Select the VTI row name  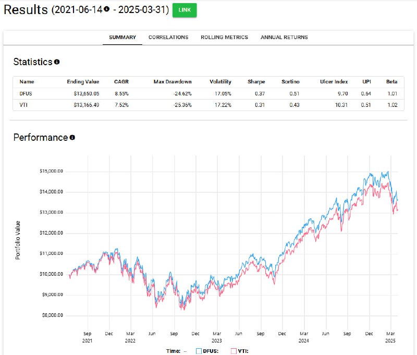point(23,105)
